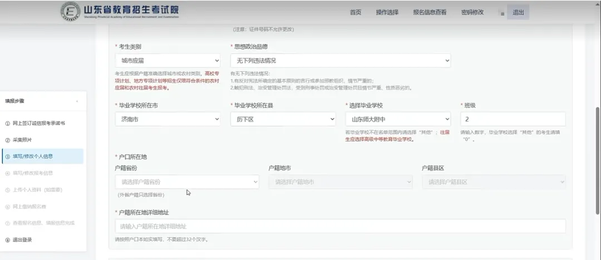
Task: Click the page vertical scrollbar thumb
Action: pos(598,160)
